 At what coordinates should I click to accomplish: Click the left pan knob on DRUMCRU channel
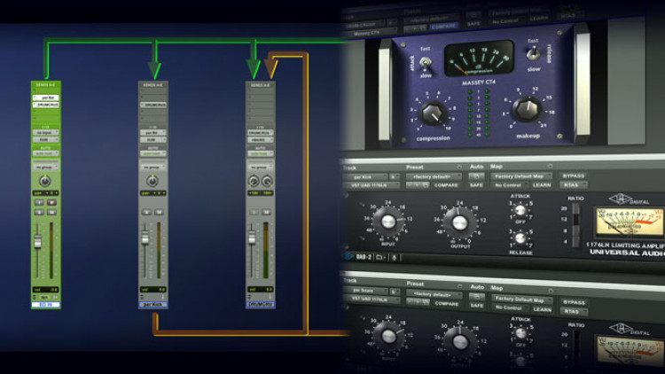[254, 181]
